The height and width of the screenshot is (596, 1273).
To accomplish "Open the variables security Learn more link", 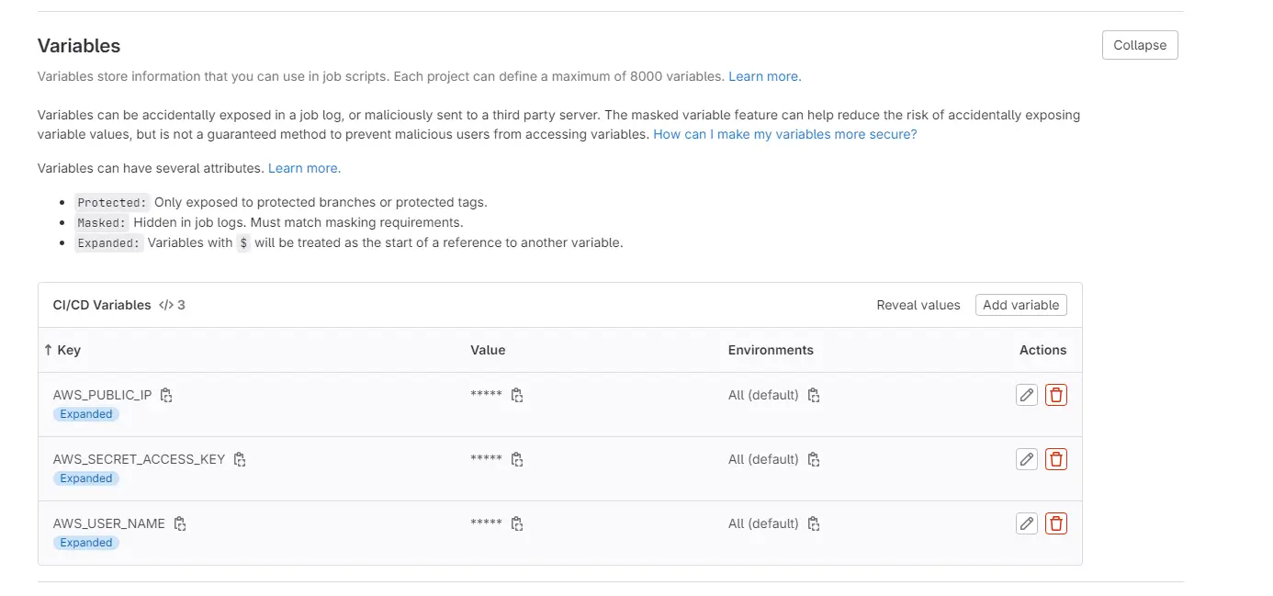I will coord(763,76).
